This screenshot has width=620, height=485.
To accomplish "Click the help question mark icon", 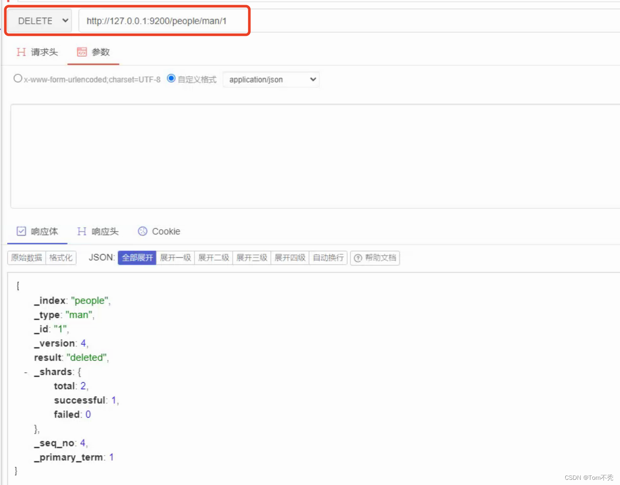I will tap(358, 258).
